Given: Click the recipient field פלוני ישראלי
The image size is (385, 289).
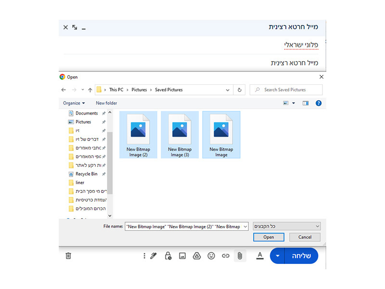Looking at the screenshot, I should pos(301,45).
